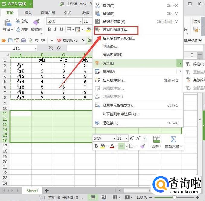Image resolution: width=205 pixels, height=201 pixels.
Task: Click increase font size A+ icon
Action: (132, 138)
